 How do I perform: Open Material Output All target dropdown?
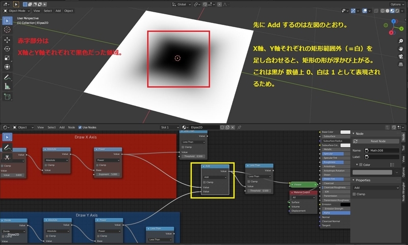point(303,198)
